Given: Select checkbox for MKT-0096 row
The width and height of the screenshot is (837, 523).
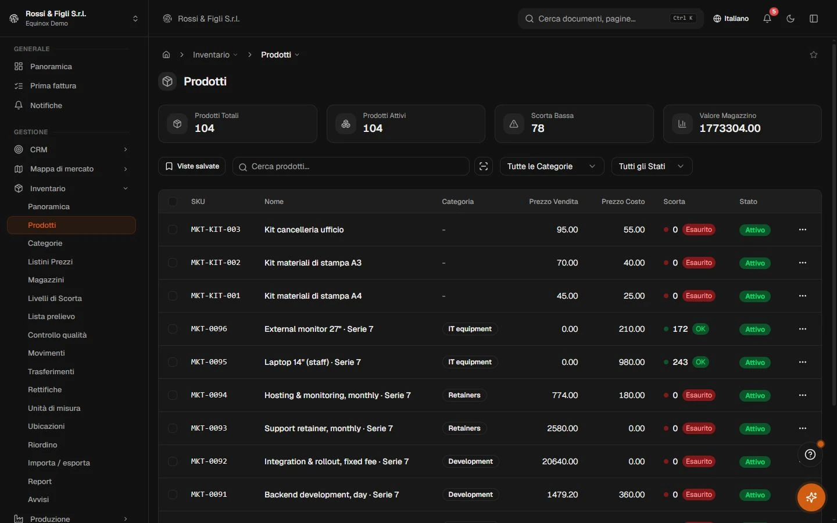Looking at the screenshot, I should click(x=173, y=329).
